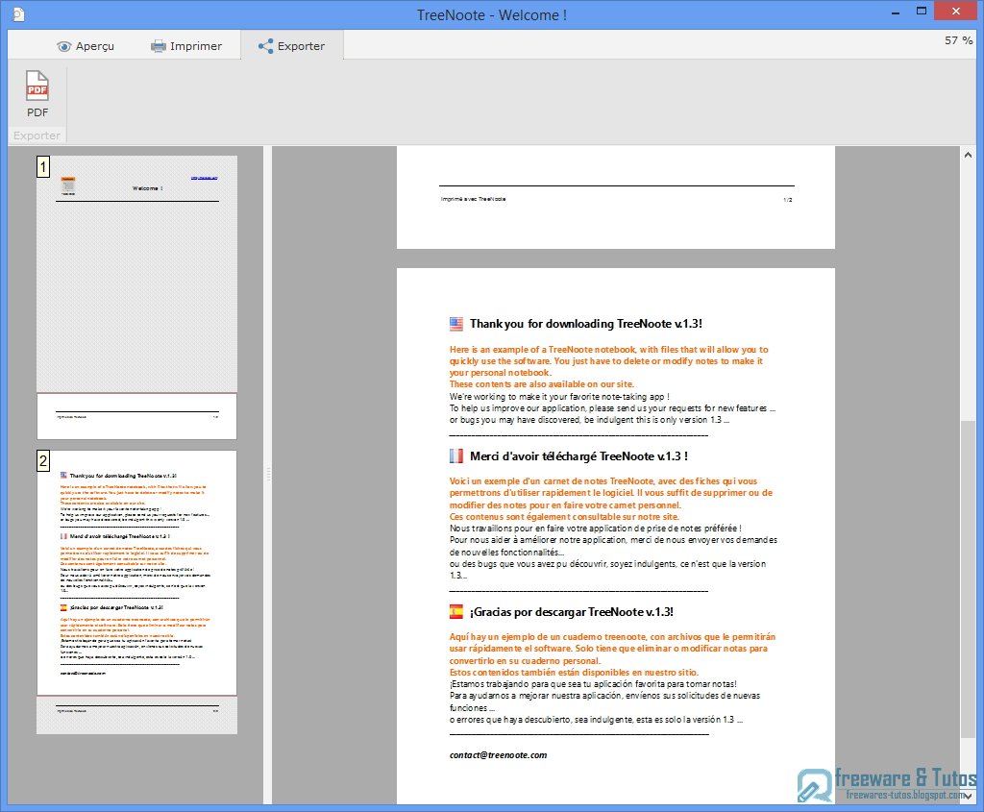Viewport: 984px width, 812px height.
Task: Select page 1 thumbnail
Action: click(x=136, y=298)
